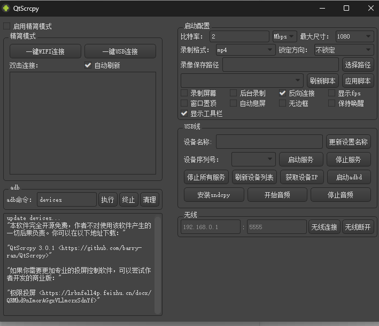Enable 录制屏幕 recording option
379x326 pixels.
(x=184, y=93)
